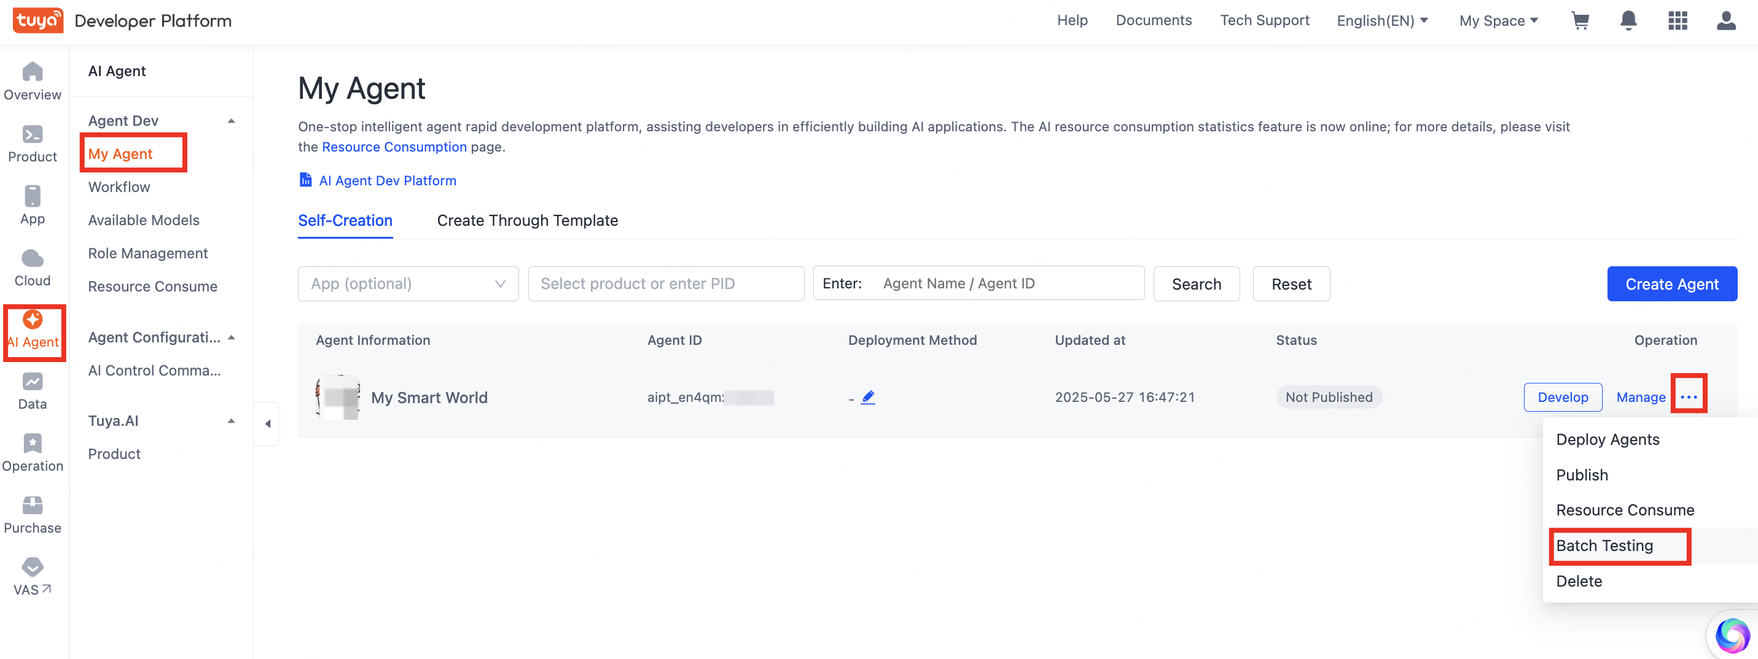Open the apps grid icon
This screenshot has height=659, width=1758.
pos(1678,20)
